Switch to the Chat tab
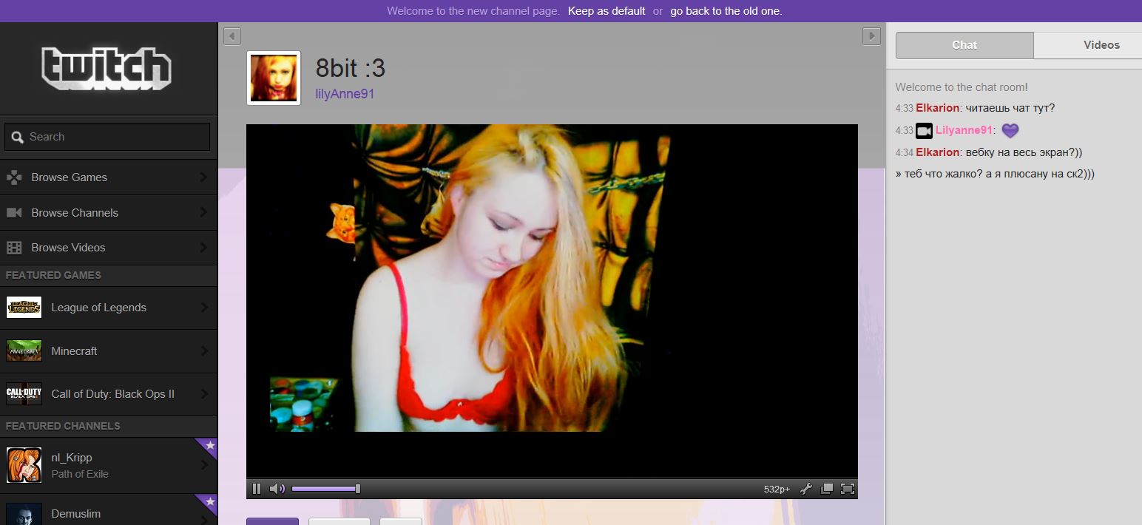1142x525 pixels. (964, 45)
